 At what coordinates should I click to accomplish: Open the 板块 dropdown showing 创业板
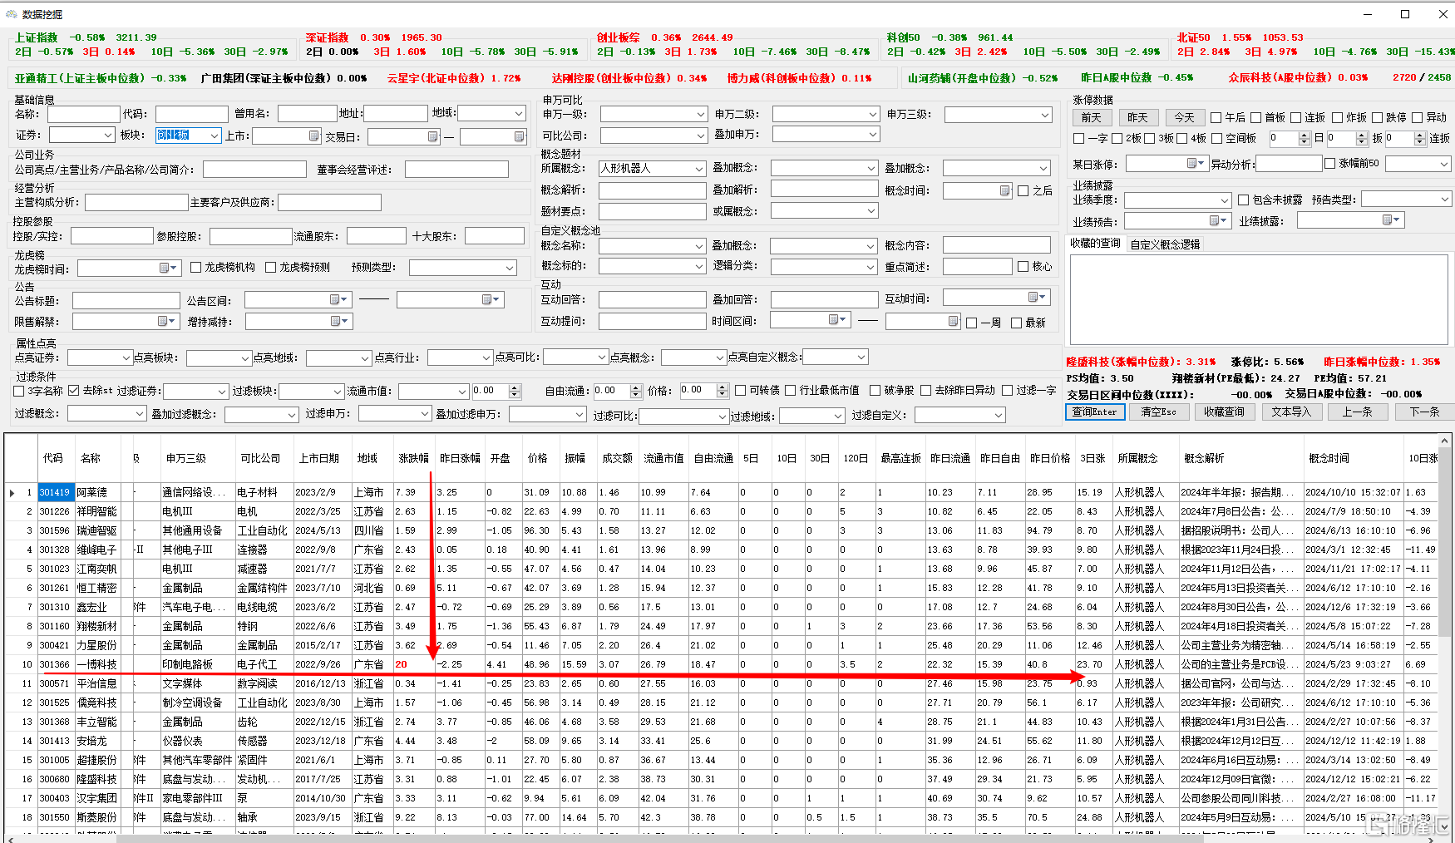[215, 136]
